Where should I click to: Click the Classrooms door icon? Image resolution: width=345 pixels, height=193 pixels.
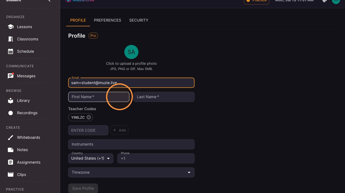(11, 39)
